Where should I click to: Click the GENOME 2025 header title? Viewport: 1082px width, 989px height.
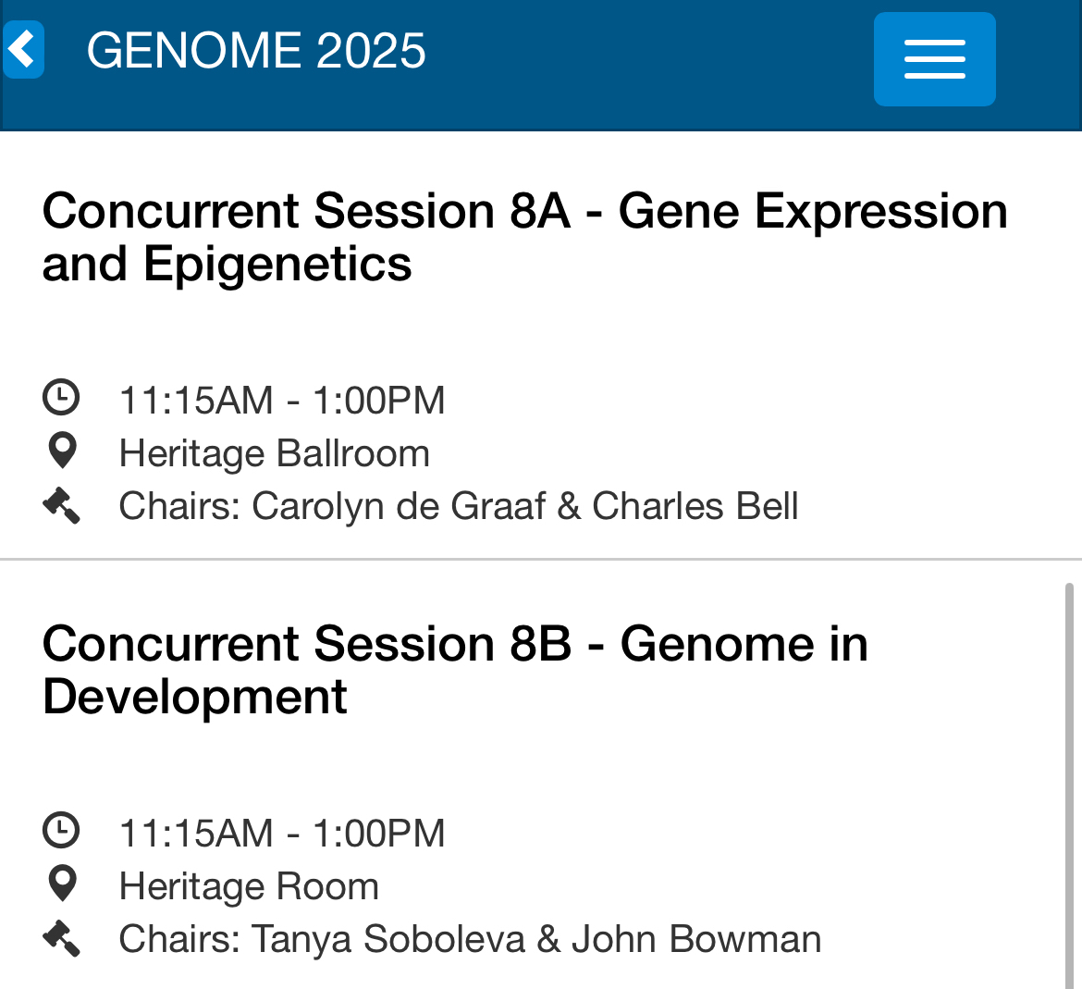tap(256, 51)
